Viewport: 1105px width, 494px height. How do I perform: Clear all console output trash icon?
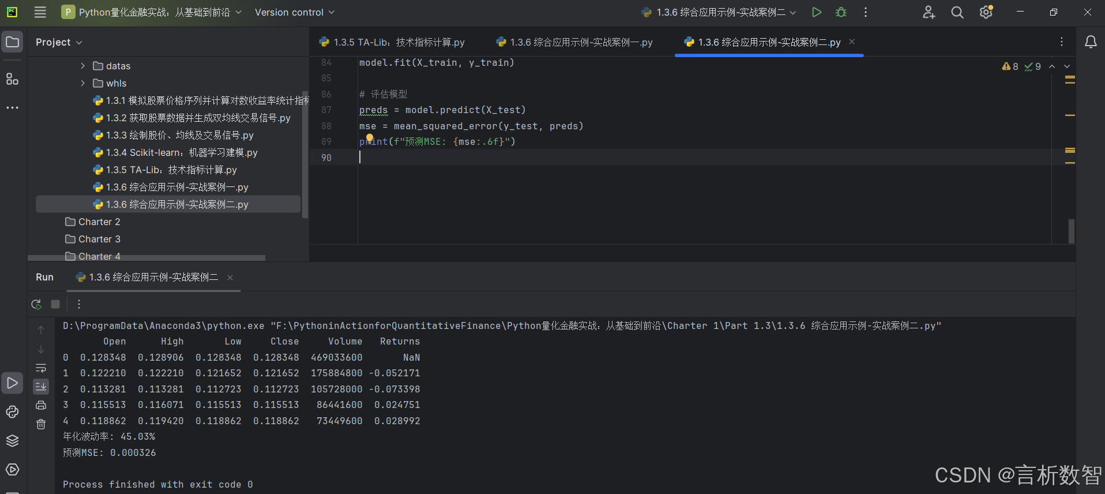click(x=41, y=424)
